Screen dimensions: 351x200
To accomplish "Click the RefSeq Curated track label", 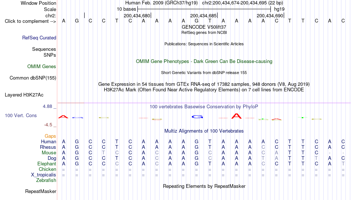I will pyautogui.click(x=39, y=38).
